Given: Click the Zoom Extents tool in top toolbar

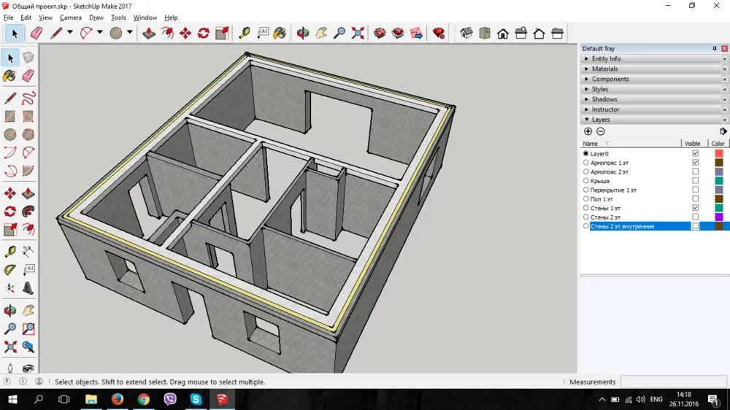Looking at the screenshot, I should click(358, 33).
